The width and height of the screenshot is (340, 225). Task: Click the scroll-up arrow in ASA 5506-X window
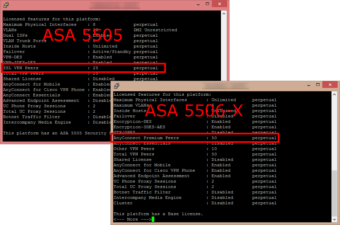334,95
